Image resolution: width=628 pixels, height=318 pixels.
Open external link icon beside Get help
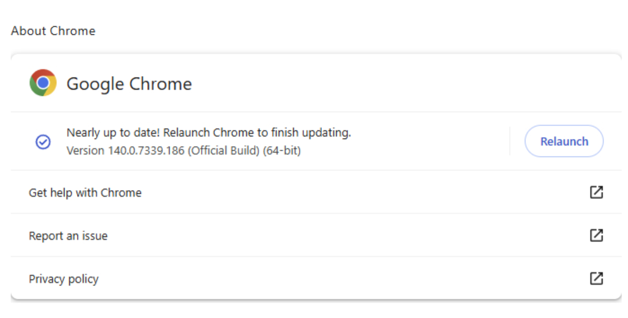(x=596, y=192)
